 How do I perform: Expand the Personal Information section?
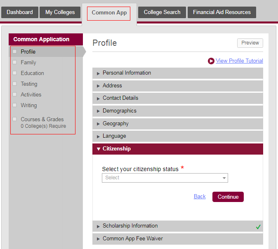coord(178,73)
